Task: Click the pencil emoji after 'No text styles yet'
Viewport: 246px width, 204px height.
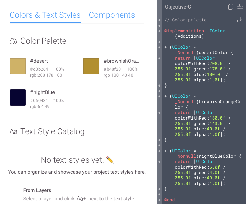Action: coord(110,160)
